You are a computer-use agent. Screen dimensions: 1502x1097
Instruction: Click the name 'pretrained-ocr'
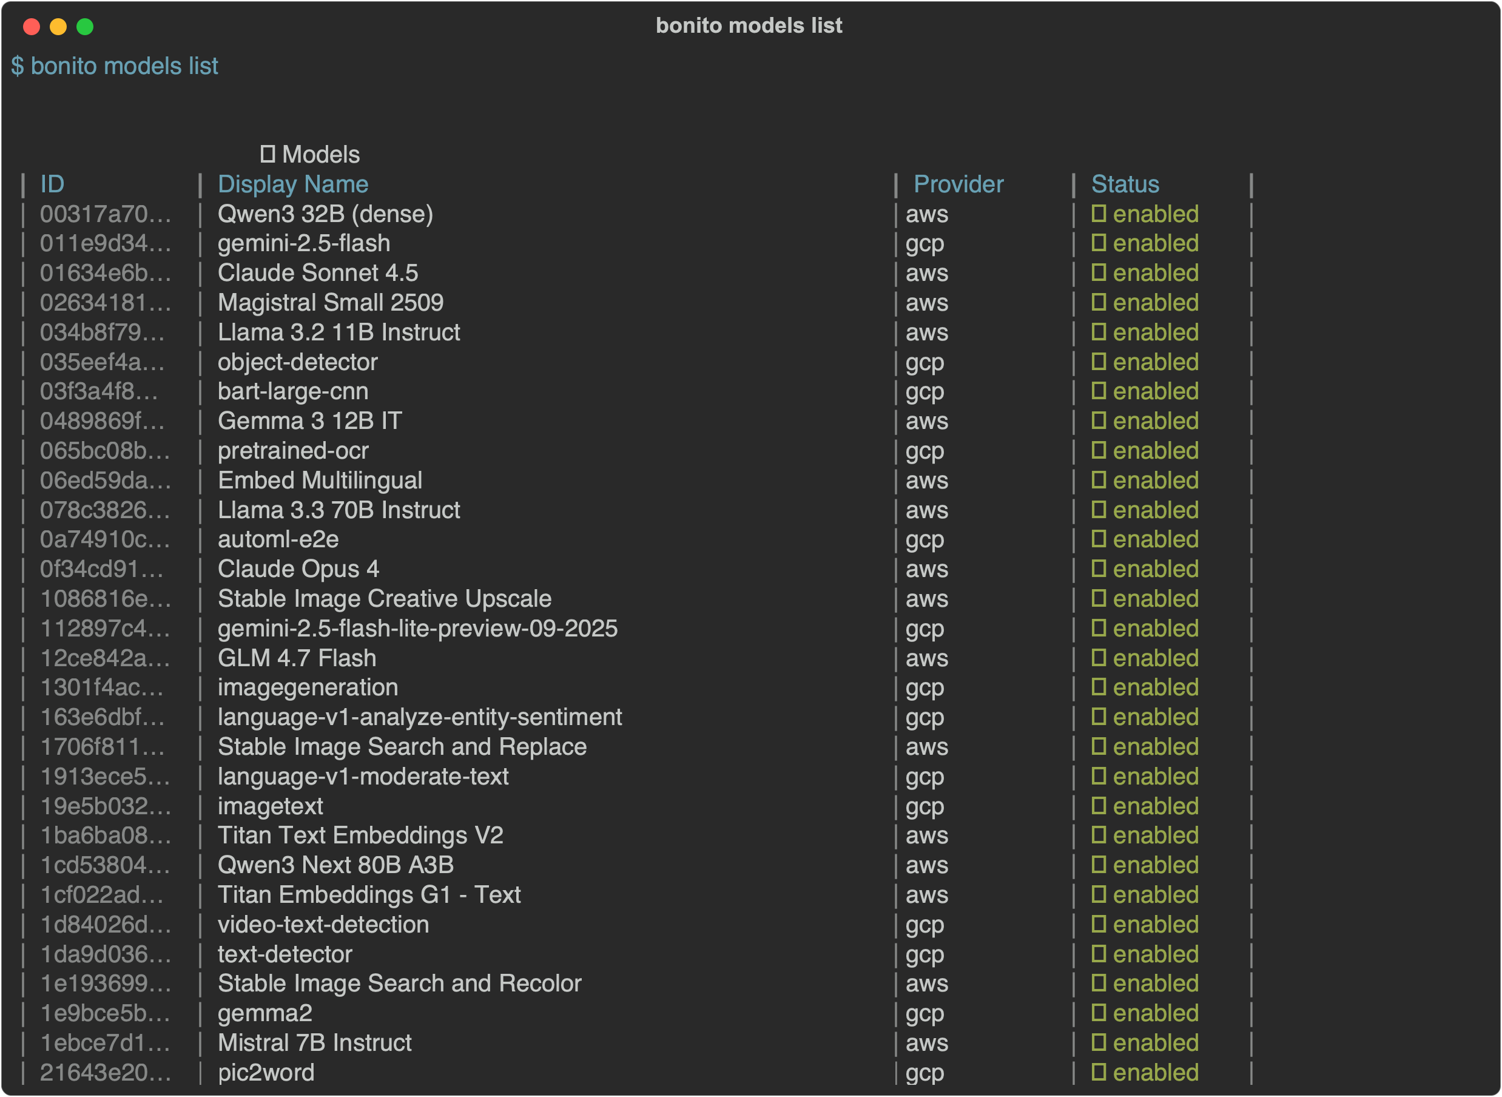point(293,451)
